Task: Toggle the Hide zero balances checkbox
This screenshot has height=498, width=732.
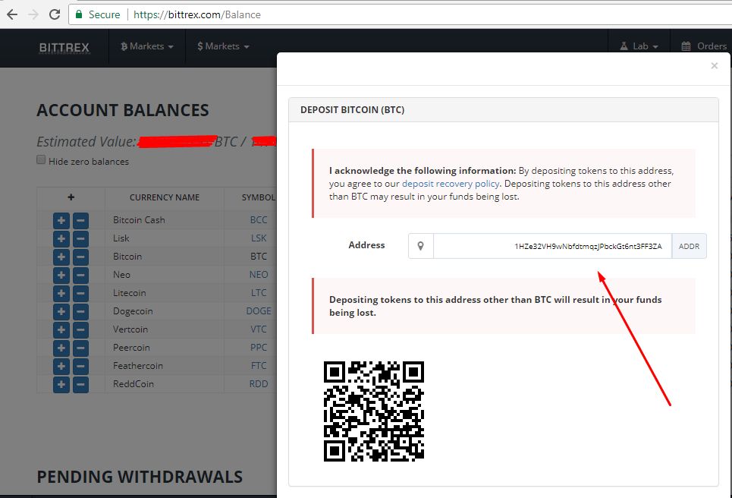Action: [41, 159]
